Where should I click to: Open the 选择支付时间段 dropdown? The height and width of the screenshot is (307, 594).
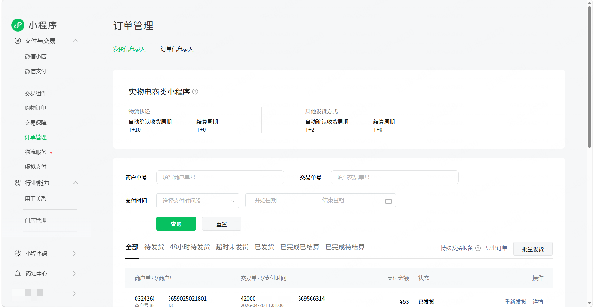(x=198, y=201)
